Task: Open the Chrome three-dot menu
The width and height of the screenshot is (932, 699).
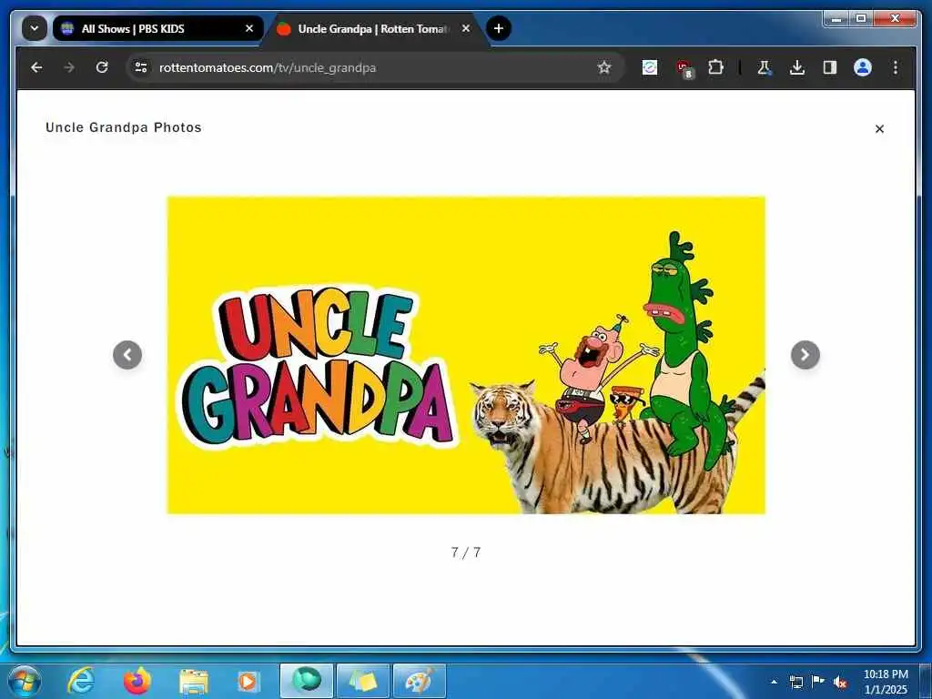Action: click(x=896, y=67)
